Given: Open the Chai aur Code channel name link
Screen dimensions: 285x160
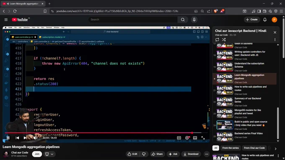Looking at the screenshot, I should click(x=20, y=152).
